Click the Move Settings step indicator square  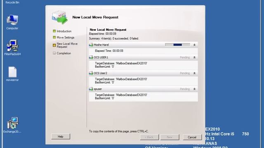[54, 37]
